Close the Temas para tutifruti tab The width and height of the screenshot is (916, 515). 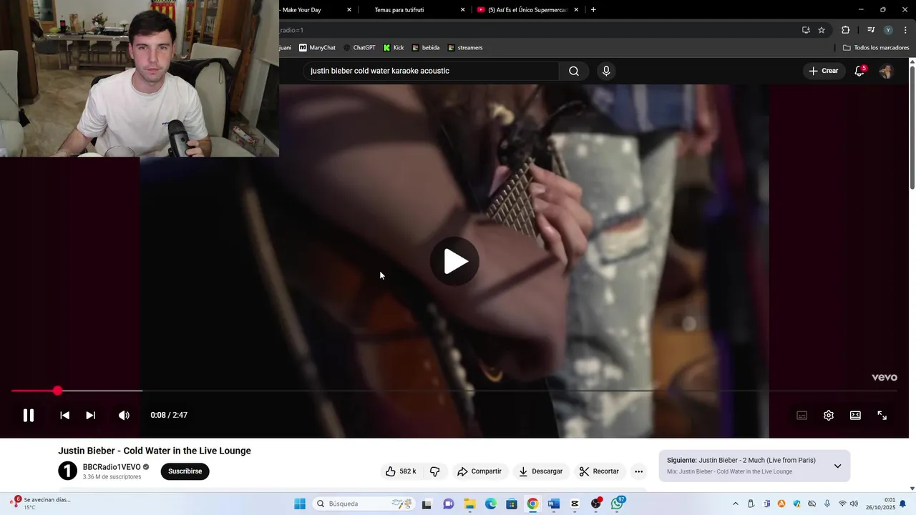(x=462, y=10)
